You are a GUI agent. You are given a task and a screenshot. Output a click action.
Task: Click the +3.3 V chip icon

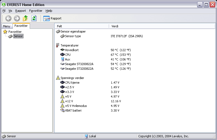coord(62,92)
